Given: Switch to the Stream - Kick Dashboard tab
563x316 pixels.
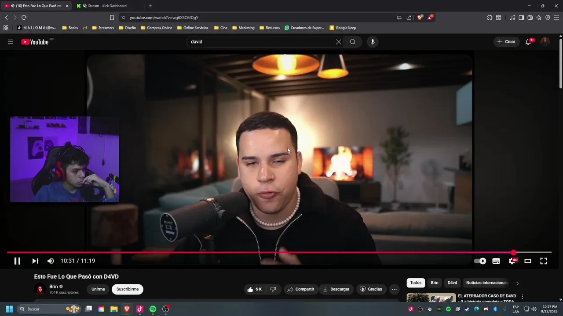Looking at the screenshot, I should click(107, 6).
